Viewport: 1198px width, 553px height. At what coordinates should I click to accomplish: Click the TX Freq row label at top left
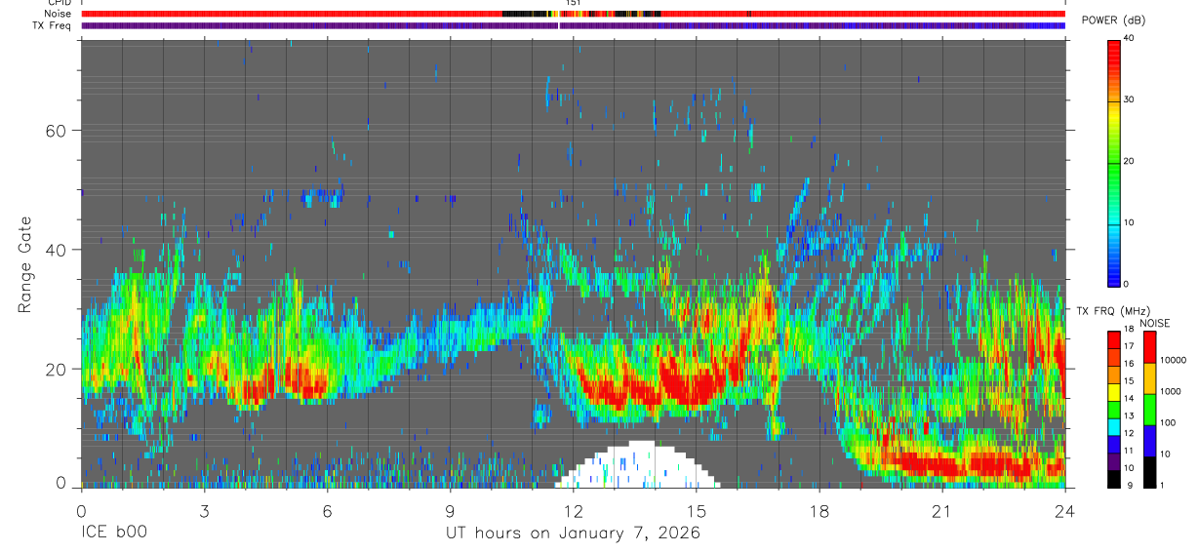click(53, 25)
